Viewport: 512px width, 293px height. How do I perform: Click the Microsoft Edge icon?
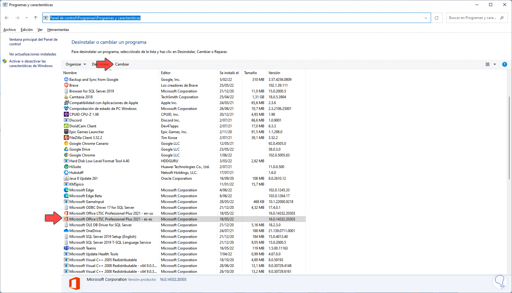66,190
